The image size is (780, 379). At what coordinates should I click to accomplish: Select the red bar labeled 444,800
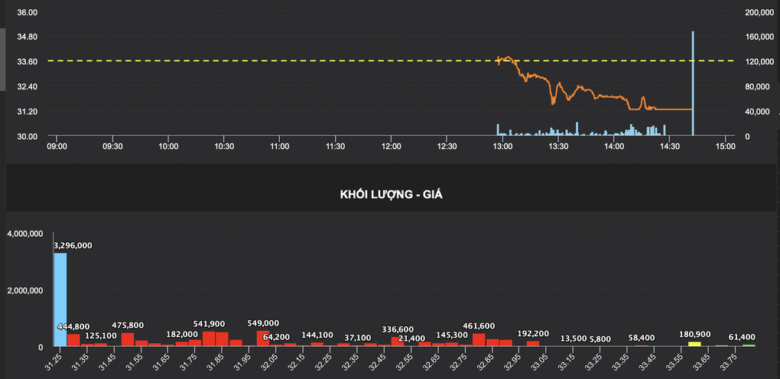73,340
